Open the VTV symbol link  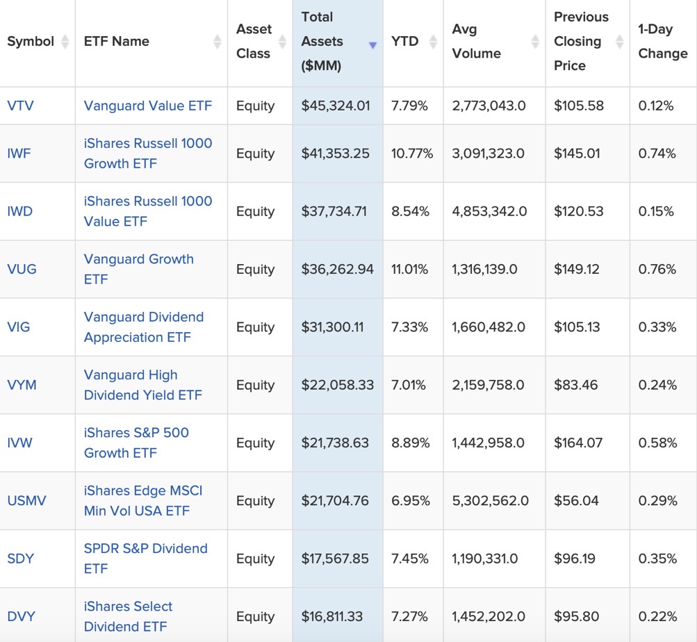click(20, 106)
